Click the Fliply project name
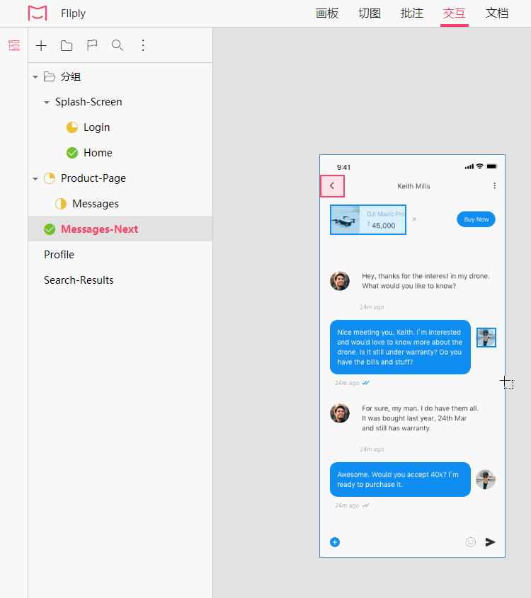 coord(73,13)
